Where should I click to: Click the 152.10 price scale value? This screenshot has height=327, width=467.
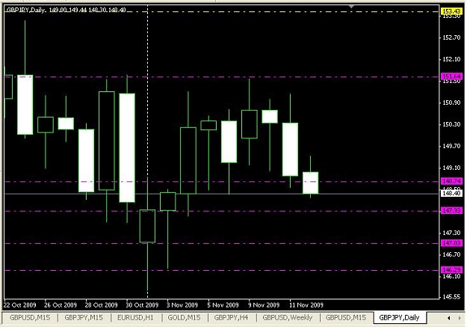click(x=451, y=59)
